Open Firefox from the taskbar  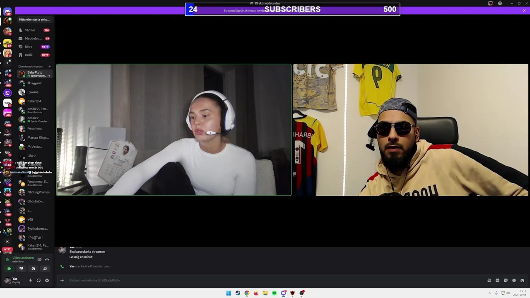click(256, 293)
